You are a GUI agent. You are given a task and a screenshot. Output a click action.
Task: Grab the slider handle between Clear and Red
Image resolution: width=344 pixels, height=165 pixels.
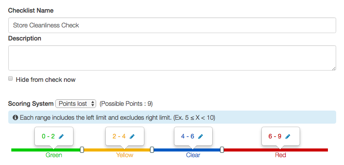[x=222, y=150]
